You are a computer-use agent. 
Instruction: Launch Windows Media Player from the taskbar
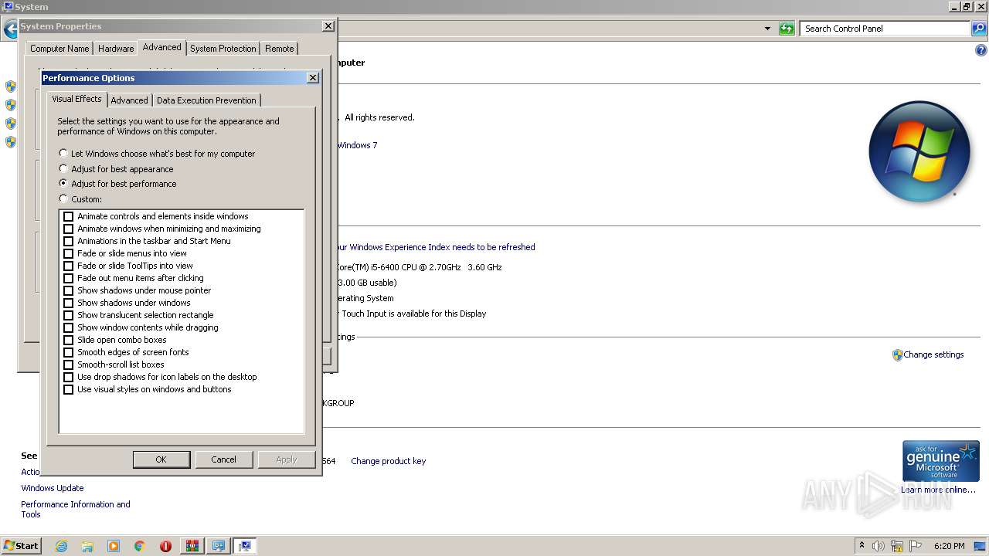(114, 546)
